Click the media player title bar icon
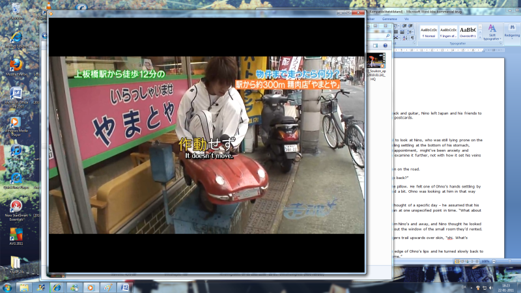Screen dimensions: 521x293 coord(51,13)
